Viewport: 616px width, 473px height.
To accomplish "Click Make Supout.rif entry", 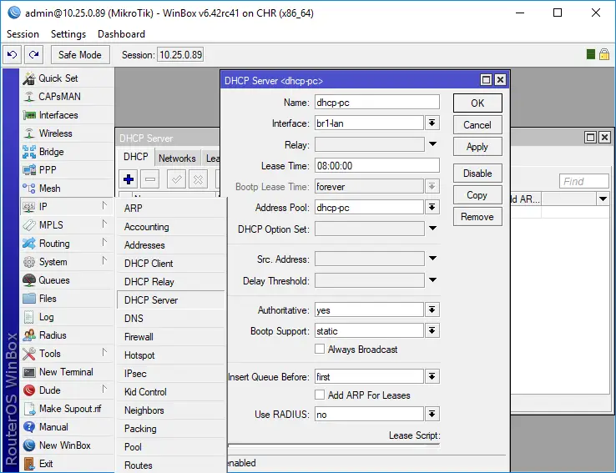I will [x=67, y=409].
